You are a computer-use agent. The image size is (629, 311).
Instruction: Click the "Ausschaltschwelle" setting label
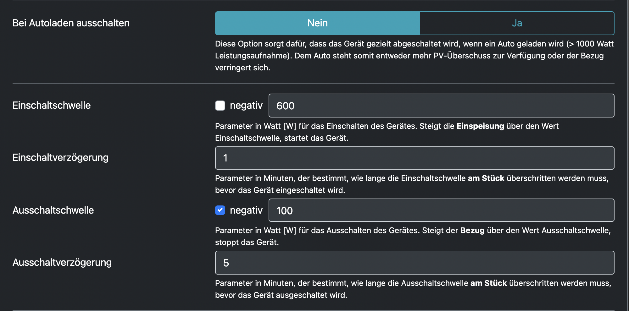coord(53,210)
